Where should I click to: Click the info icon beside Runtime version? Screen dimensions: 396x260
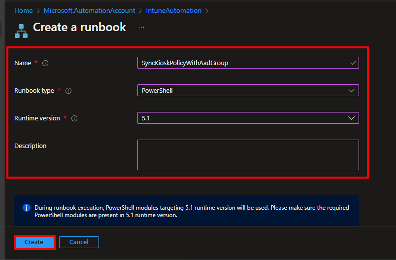coord(74,118)
